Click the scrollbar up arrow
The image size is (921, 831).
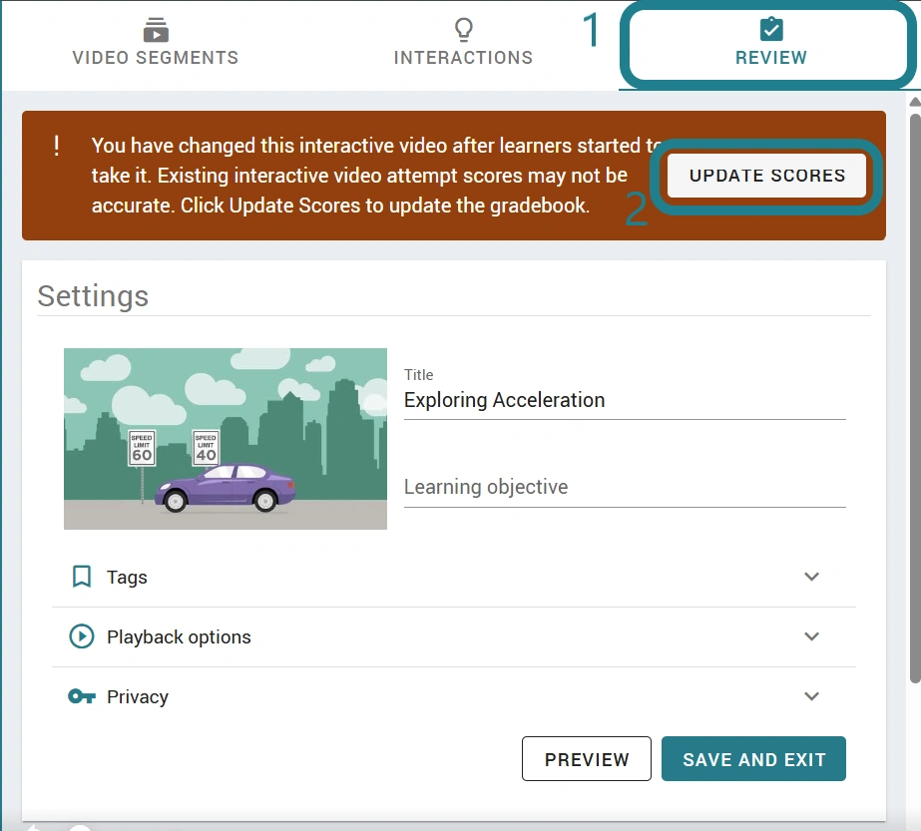915,102
